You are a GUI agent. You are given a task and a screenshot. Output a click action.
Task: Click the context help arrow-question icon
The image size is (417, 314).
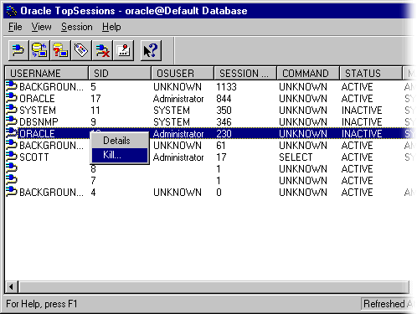point(151,50)
